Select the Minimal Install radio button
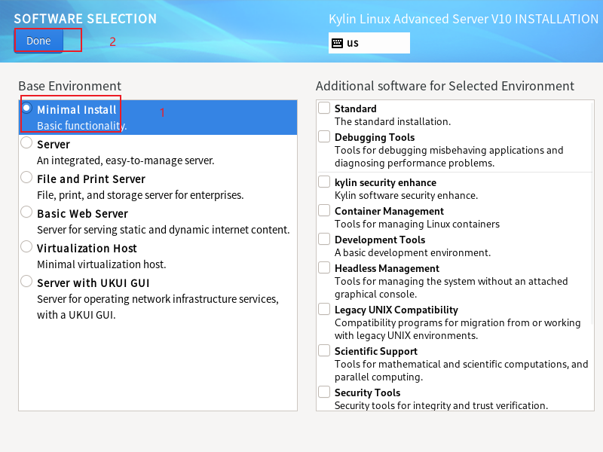The image size is (603, 452). tap(26, 108)
